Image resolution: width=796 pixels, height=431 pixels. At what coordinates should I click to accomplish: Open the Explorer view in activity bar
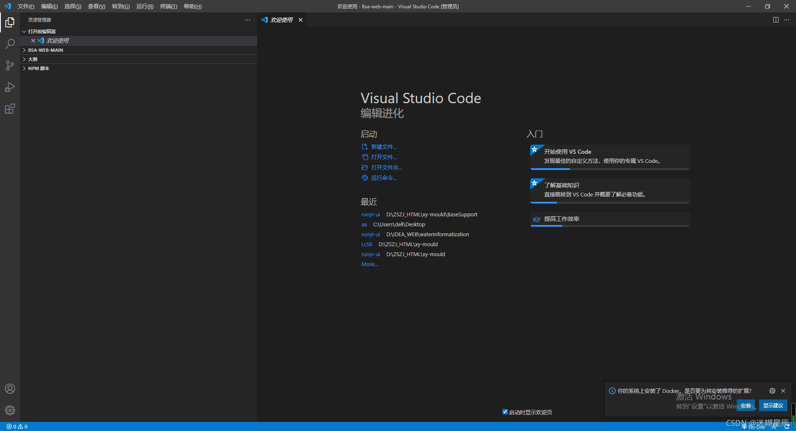(x=10, y=22)
